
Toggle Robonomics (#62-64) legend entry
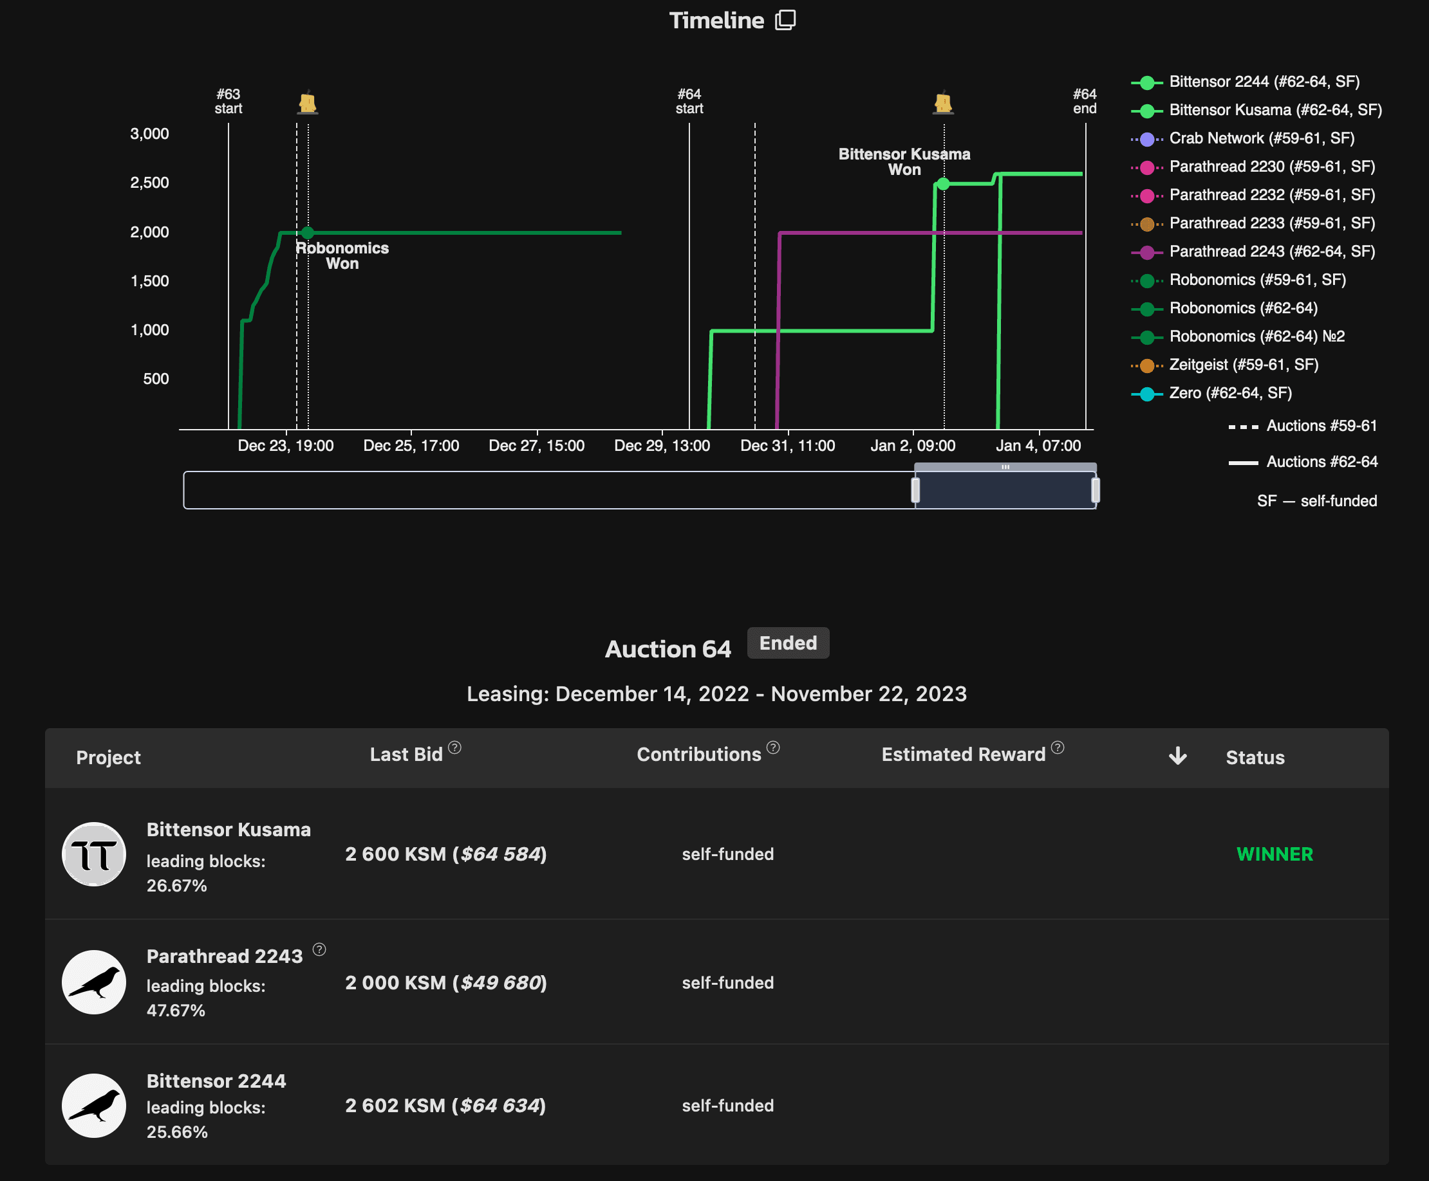click(1224, 309)
